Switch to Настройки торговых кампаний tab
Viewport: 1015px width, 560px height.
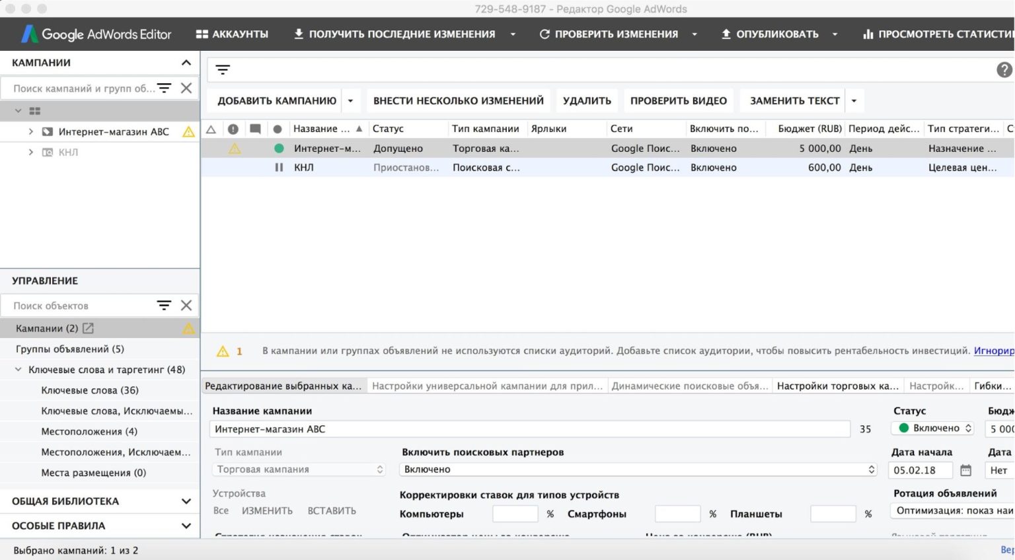[x=837, y=386]
